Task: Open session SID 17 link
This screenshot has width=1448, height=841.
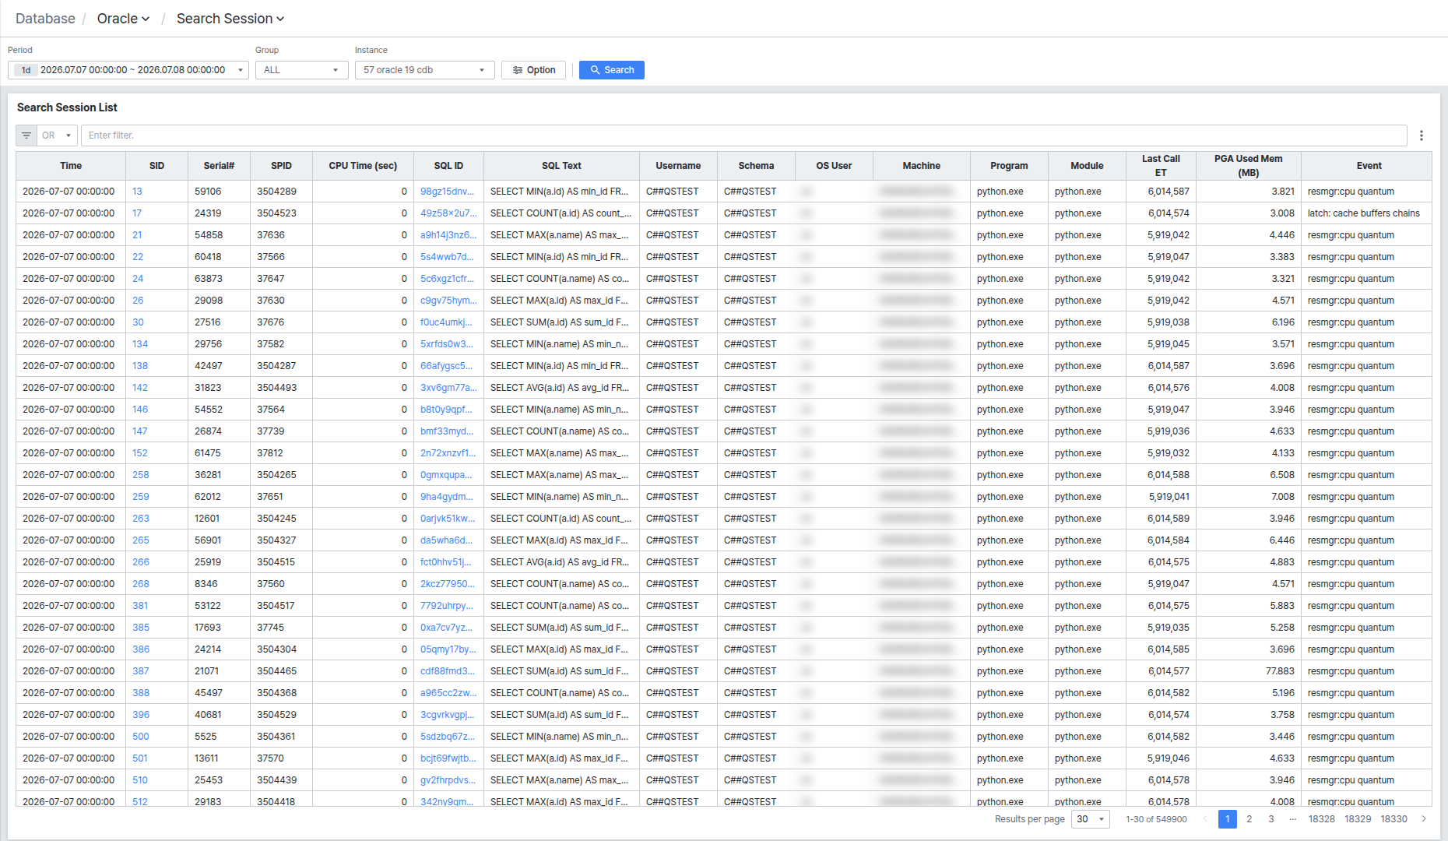Action: click(x=137, y=213)
